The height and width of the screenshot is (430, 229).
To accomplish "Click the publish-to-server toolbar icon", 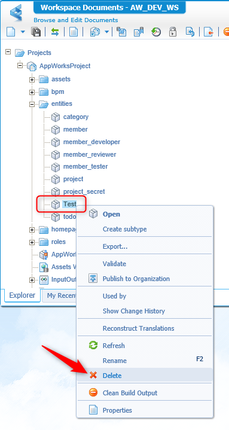I will [x=139, y=32].
